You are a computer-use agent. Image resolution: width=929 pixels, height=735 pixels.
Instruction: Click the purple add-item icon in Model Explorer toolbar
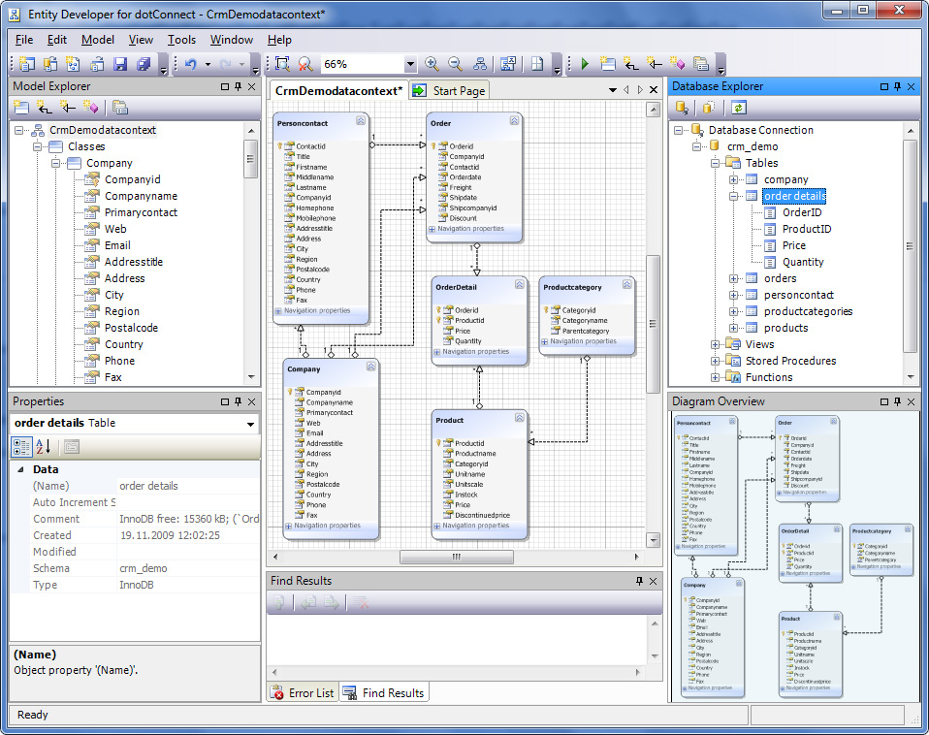90,108
